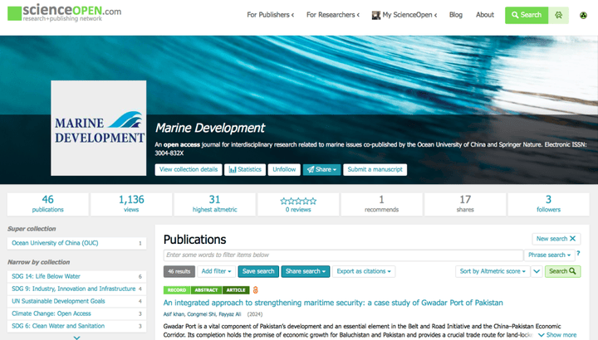Expand abstract with Show more

tap(557, 335)
